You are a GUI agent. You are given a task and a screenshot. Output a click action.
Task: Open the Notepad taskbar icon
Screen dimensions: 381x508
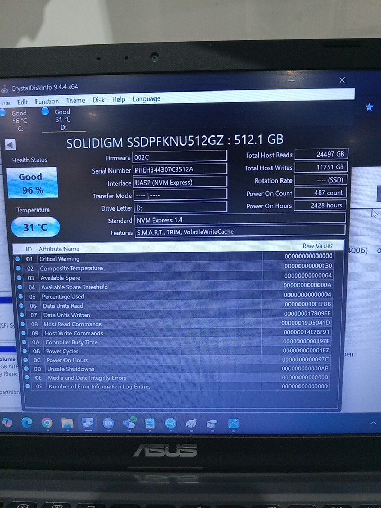click(149, 423)
